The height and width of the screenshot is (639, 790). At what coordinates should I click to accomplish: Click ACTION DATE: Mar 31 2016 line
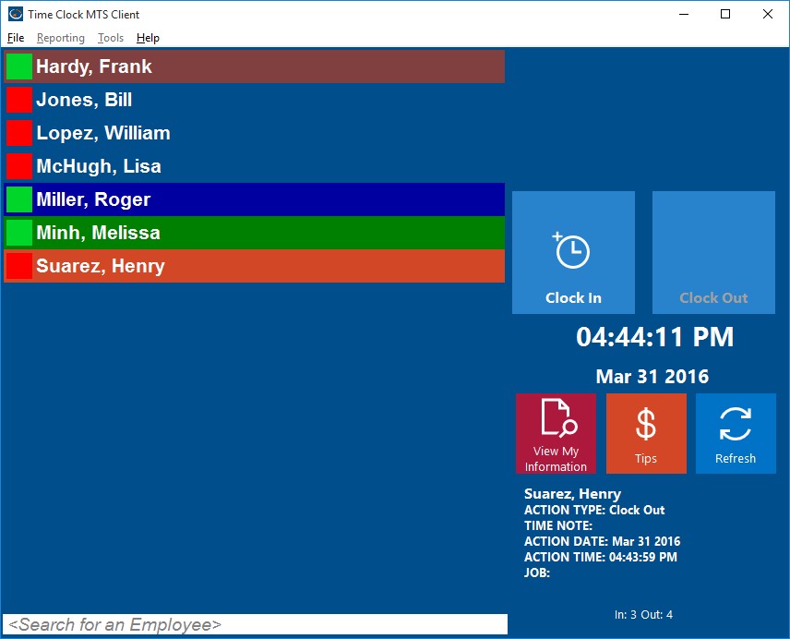click(602, 541)
